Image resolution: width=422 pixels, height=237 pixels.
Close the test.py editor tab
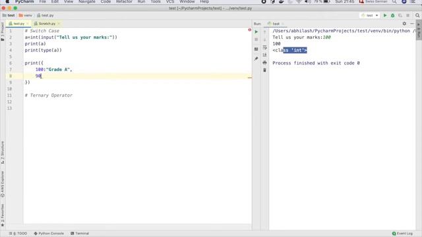tap(28, 24)
